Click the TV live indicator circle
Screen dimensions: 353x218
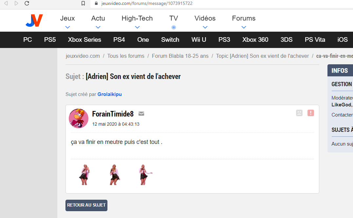(174, 27)
